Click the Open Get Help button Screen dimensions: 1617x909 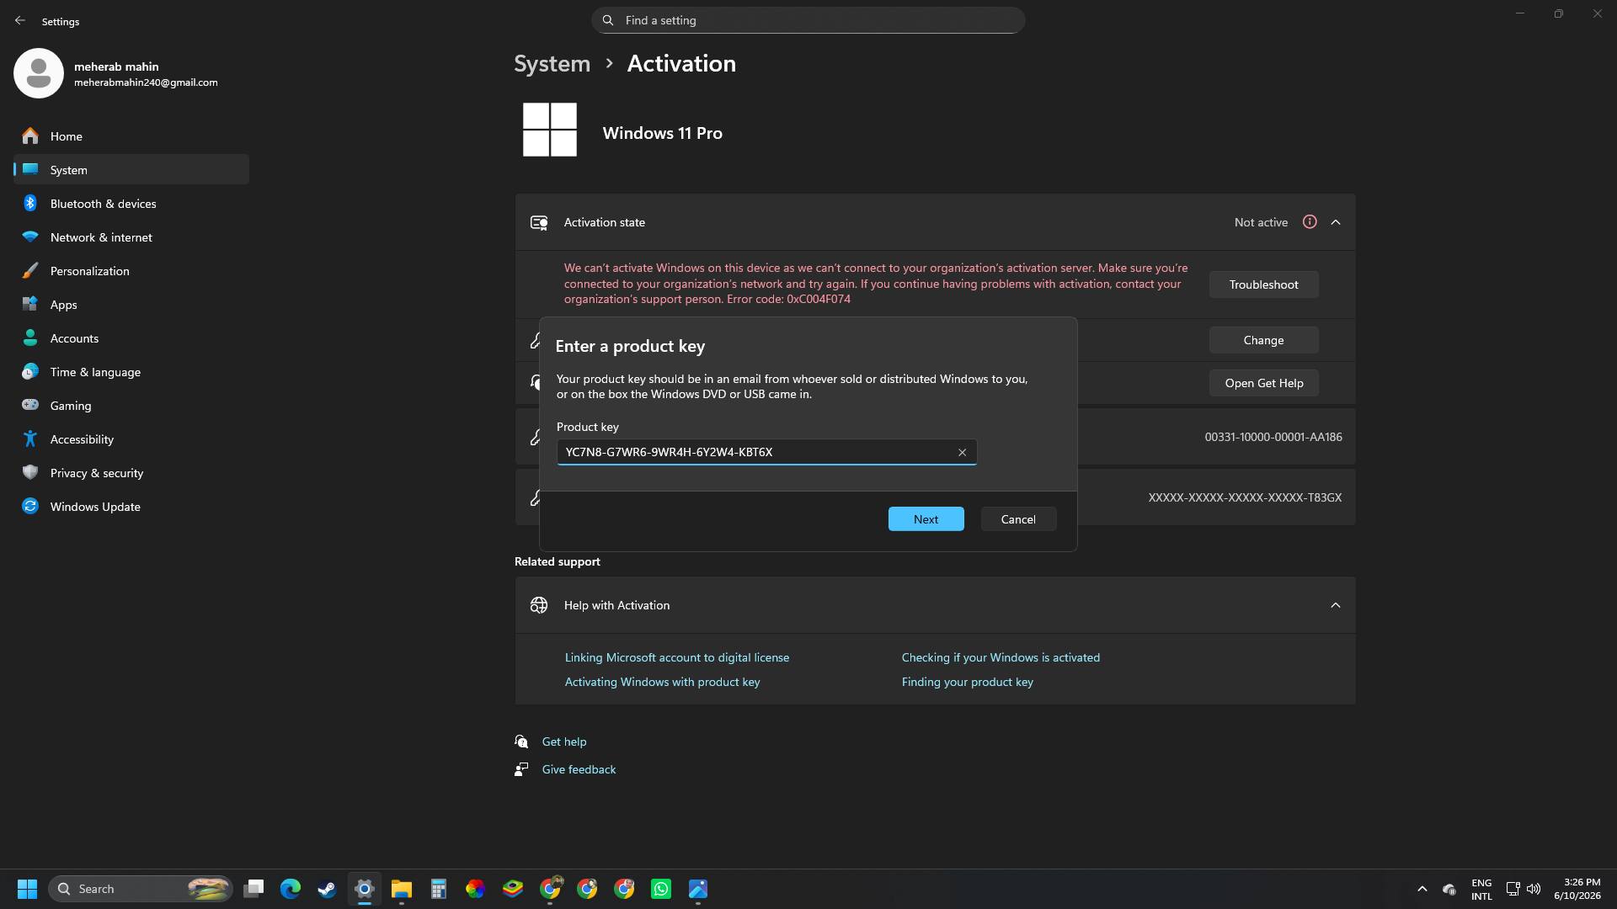[1263, 383]
